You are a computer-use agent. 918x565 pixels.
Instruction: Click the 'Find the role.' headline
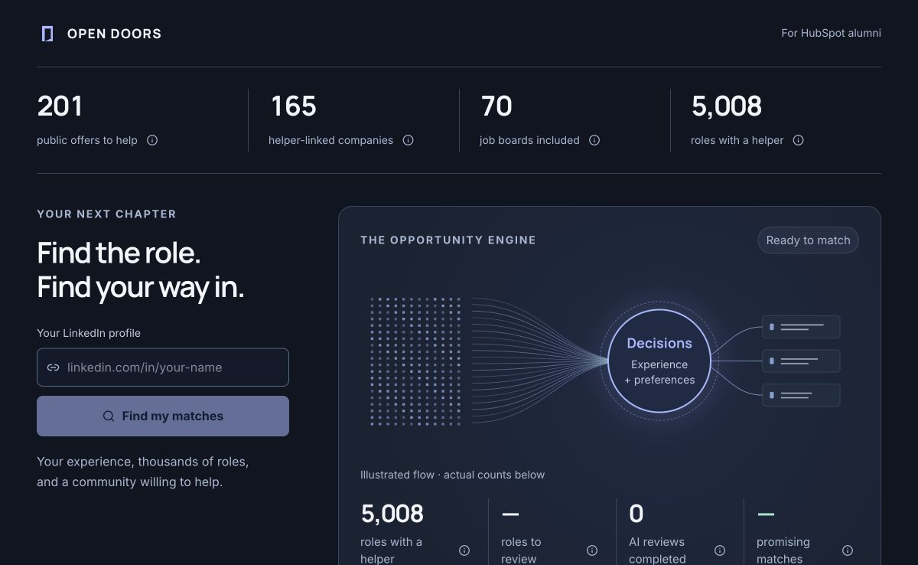coord(119,253)
